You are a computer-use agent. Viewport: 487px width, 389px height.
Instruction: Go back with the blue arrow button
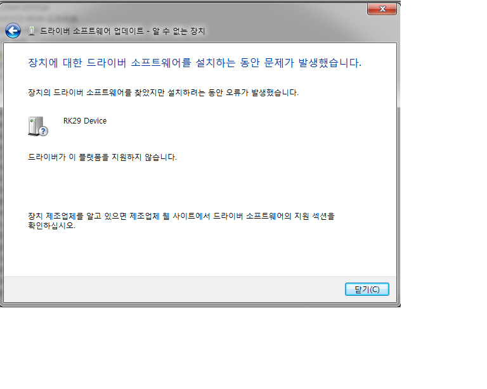13,31
